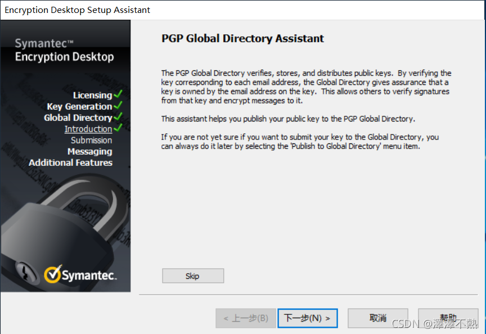
Task: Click the PGP Global Directory Assistant heading
Action: (x=242, y=38)
